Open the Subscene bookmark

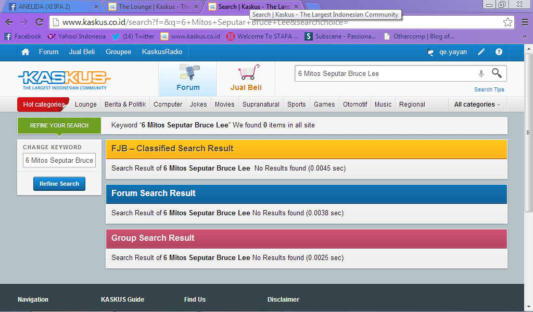pos(340,36)
